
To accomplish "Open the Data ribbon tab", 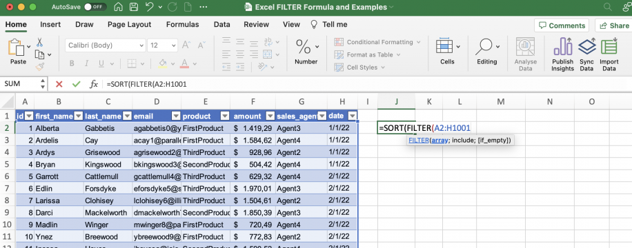I will point(221,25).
